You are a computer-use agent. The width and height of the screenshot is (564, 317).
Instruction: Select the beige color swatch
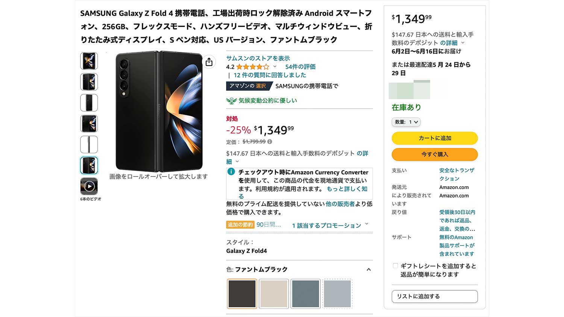pos(274,294)
